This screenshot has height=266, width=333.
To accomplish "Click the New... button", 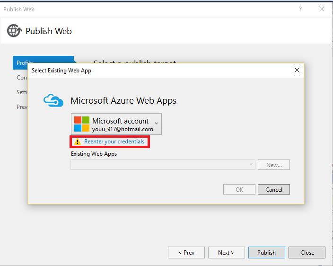I will click(x=274, y=165).
